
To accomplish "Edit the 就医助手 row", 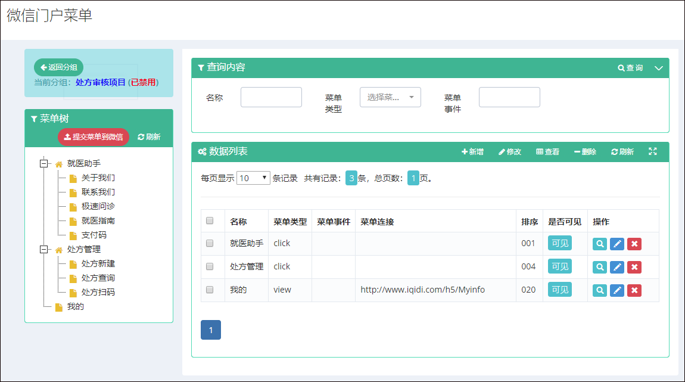I will coord(617,244).
